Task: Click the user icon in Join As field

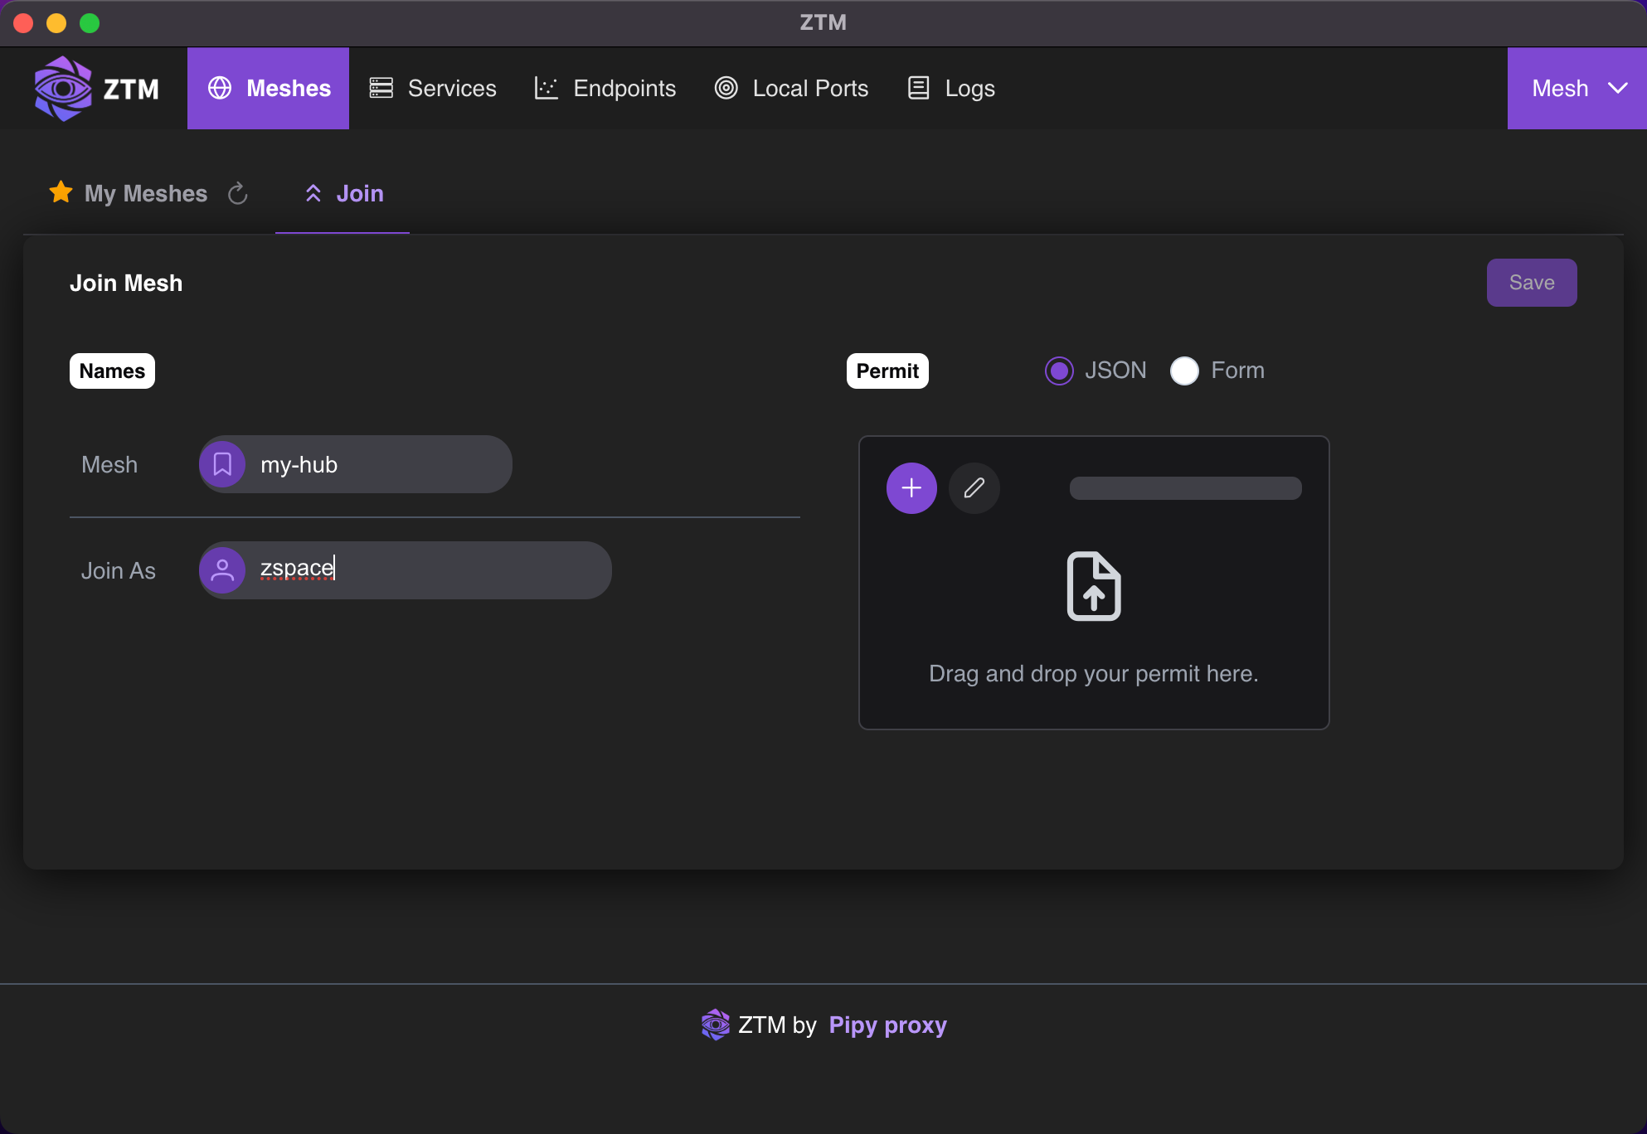Action: (222, 570)
